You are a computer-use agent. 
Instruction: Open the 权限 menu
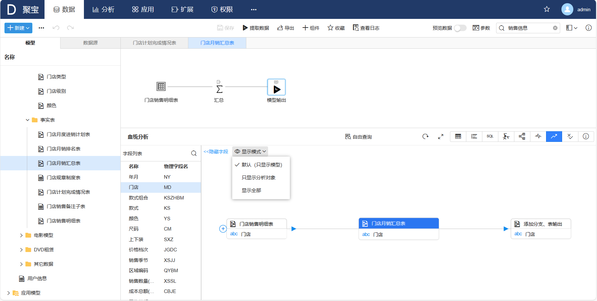222,9
